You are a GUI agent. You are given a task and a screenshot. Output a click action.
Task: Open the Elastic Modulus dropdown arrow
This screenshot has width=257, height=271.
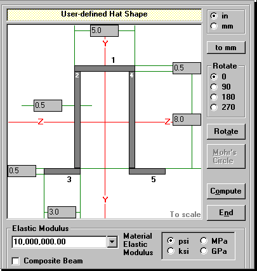pyautogui.click(x=112, y=242)
